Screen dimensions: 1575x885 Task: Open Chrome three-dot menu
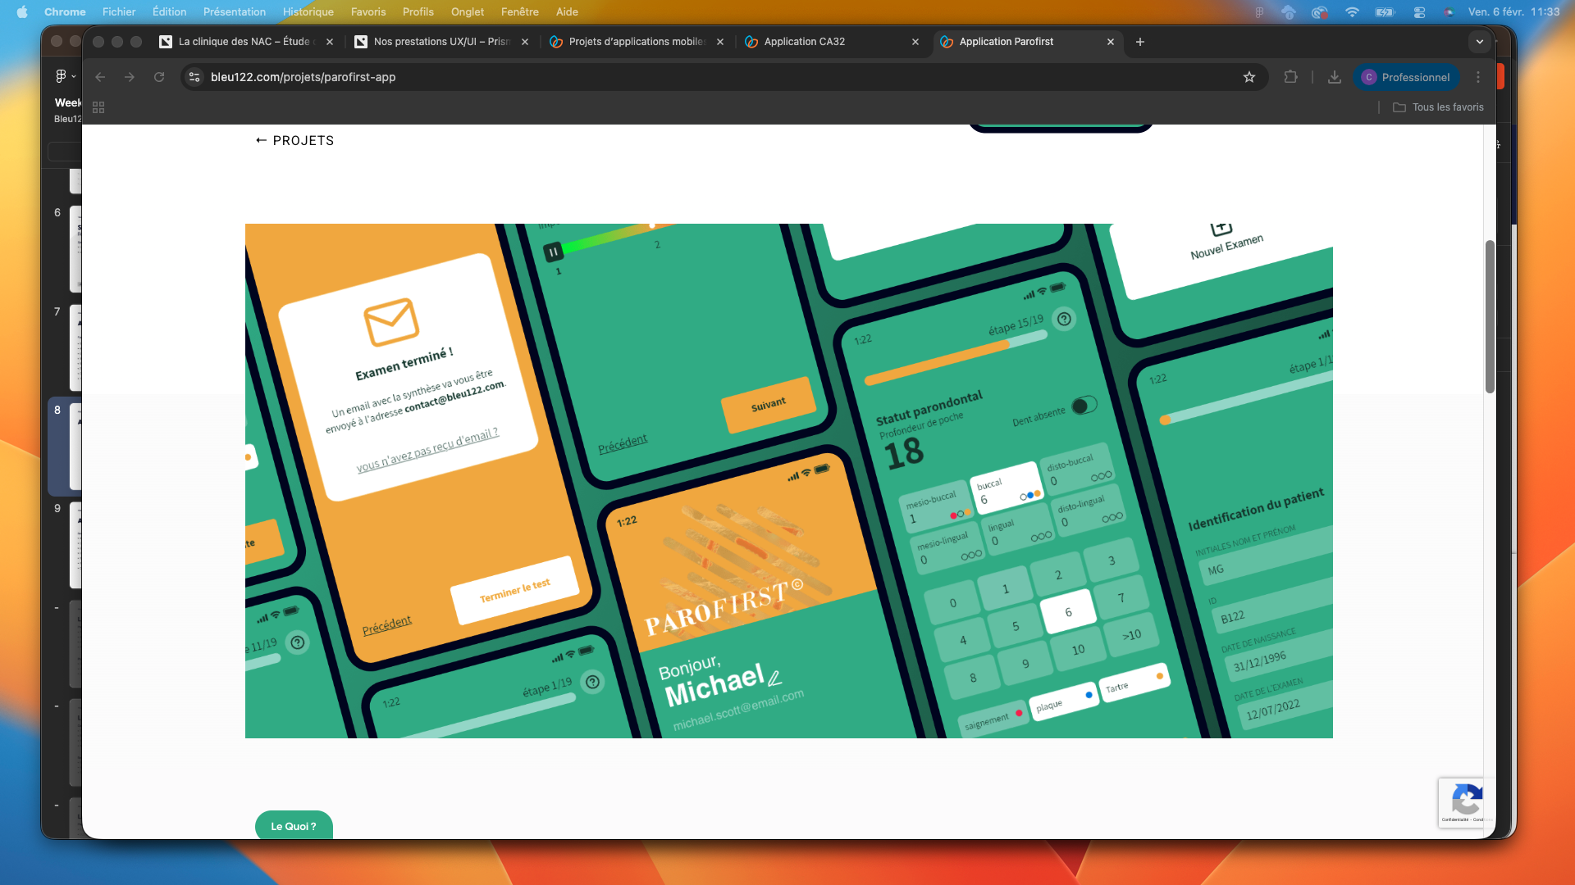pyautogui.click(x=1478, y=77)
